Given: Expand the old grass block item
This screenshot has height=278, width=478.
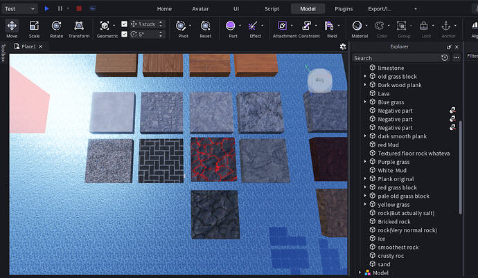Looking at the screenshot, I should (x=365, y=76).
